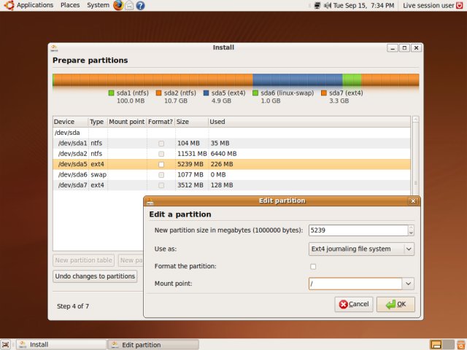Click the date and time clock

point(363,5)
